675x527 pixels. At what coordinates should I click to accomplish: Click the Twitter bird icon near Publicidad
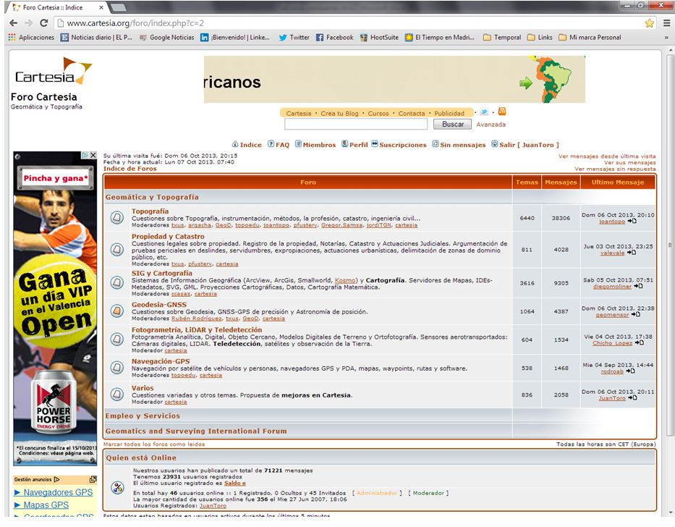point(484,112)
